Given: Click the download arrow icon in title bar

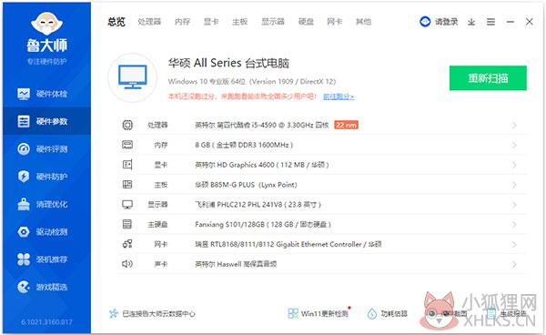Looking at the screenshot, I should tap(471, 22).
